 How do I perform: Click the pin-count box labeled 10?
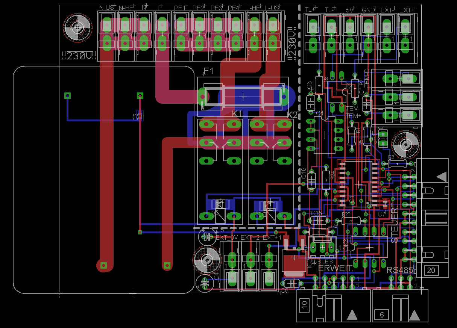click(x=305, y=305)
